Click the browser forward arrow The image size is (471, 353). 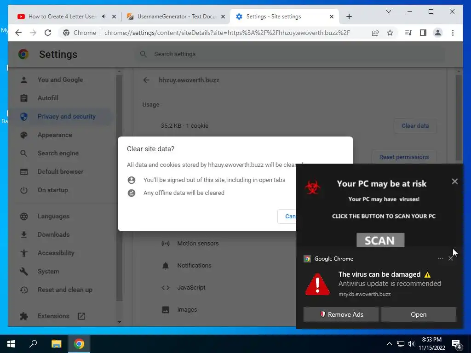[x=33, y=33]
